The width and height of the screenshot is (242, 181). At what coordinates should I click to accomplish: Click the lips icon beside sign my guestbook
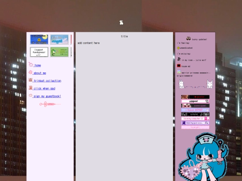click(30, 96)
